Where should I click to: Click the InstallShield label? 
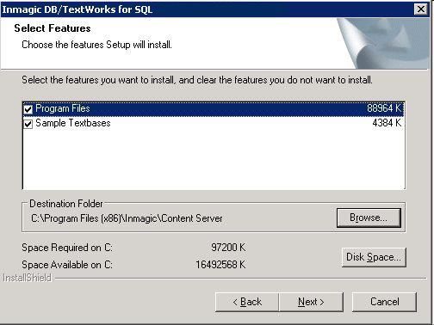(28, 278)
